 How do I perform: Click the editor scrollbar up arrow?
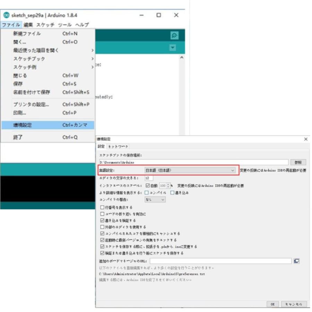tap(181, 58)
